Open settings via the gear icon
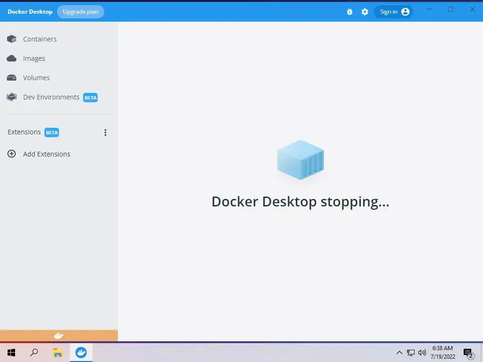The image size is (483, 362). tap(365, 12)
